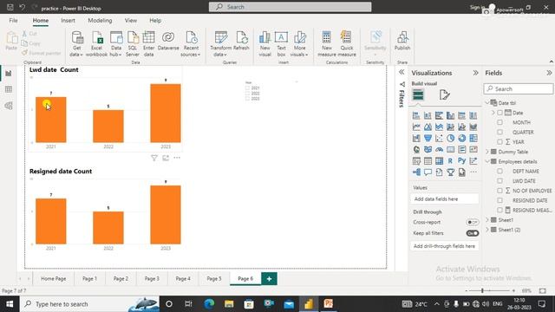555x312 pixels.
Task: Create a Quick measure
Action: tap(347, 44)
